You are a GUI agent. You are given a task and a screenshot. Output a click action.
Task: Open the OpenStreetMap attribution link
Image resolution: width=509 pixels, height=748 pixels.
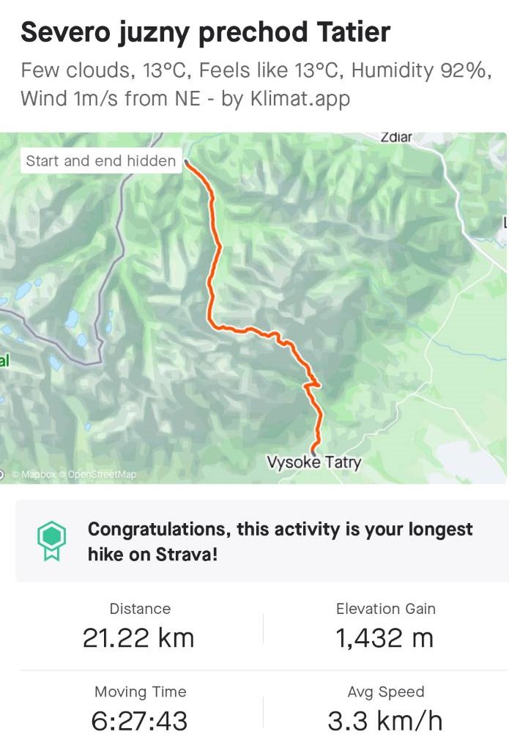pyautogui.click(x=100, y=474)
